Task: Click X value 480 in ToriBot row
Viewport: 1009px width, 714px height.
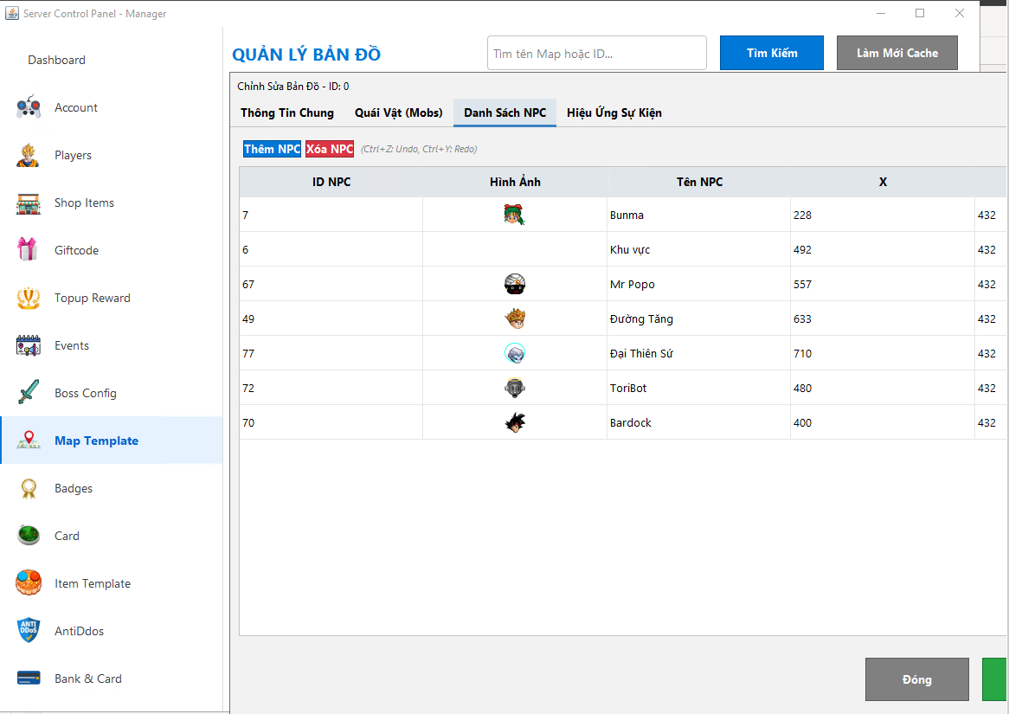Action: tap(883, 389)
